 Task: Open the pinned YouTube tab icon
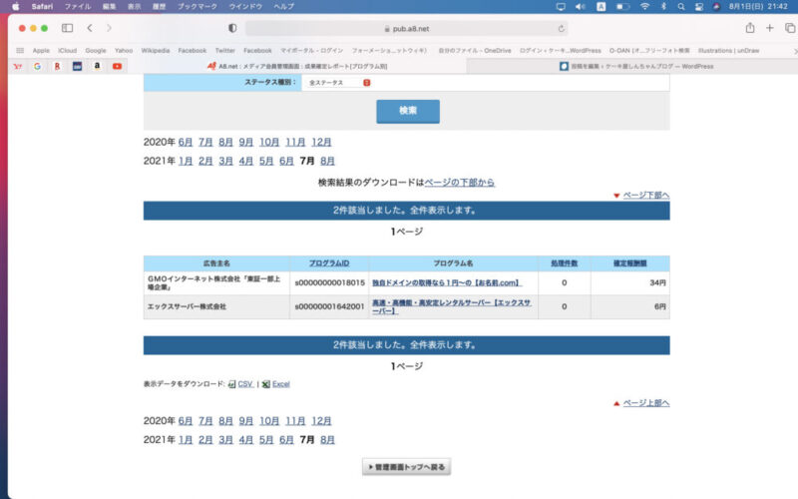(117, 66)
